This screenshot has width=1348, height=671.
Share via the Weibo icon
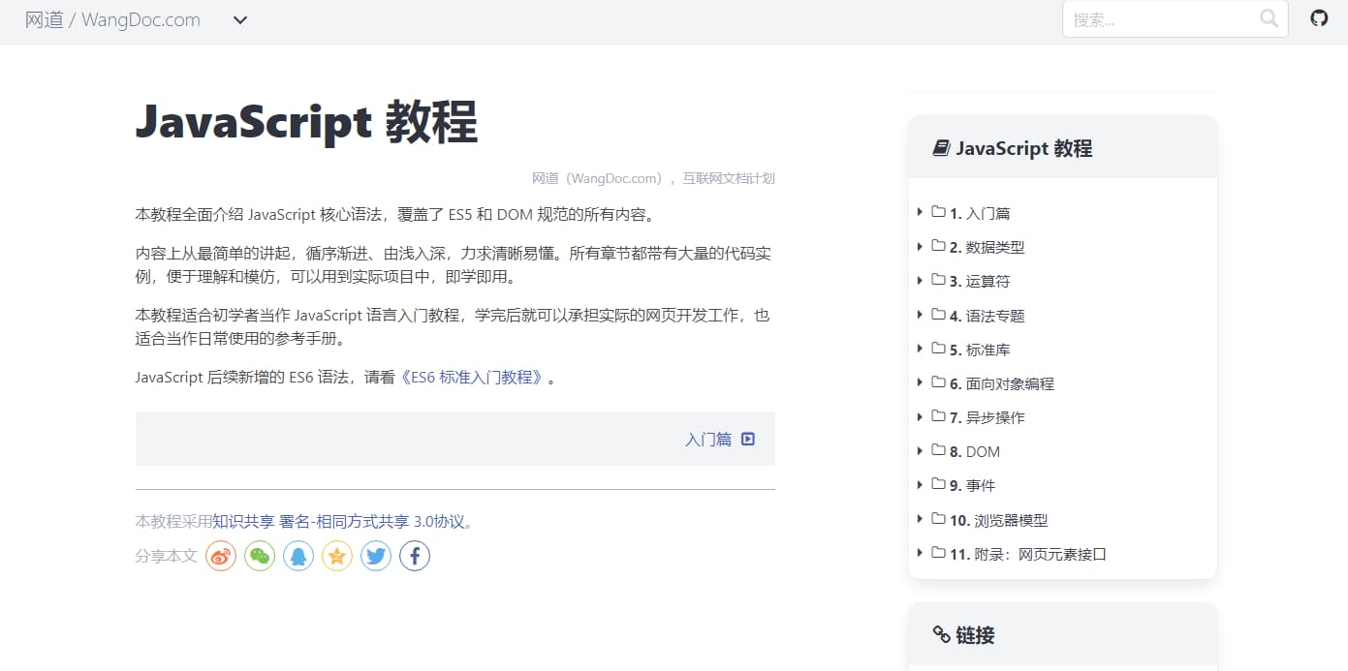click(x=221, y=556)
